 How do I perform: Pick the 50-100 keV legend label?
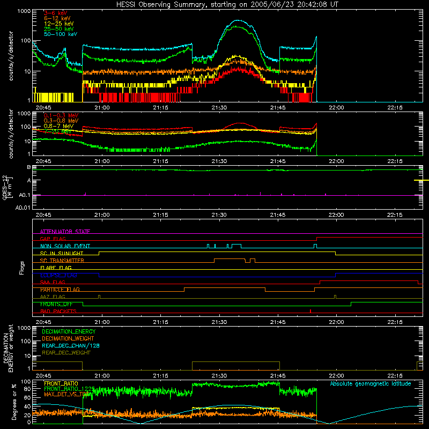coord(61,34)
